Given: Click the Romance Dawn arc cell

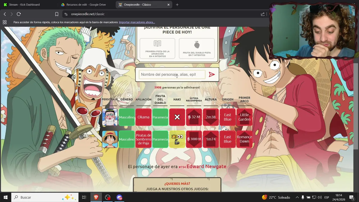Looking at the screenshot, I should [x=244, y=139].
